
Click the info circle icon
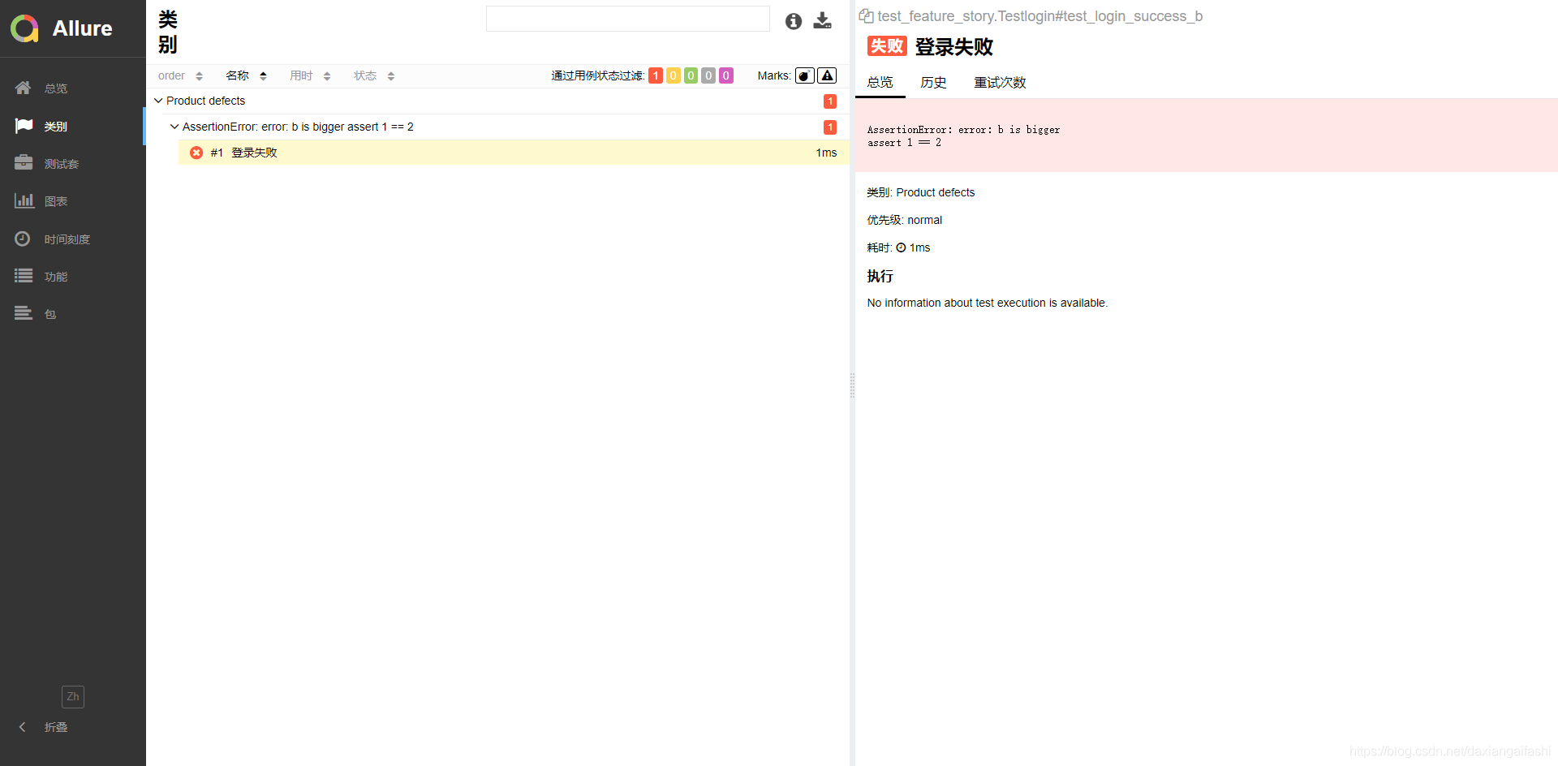pyautogui.click(x=794, y=21)
